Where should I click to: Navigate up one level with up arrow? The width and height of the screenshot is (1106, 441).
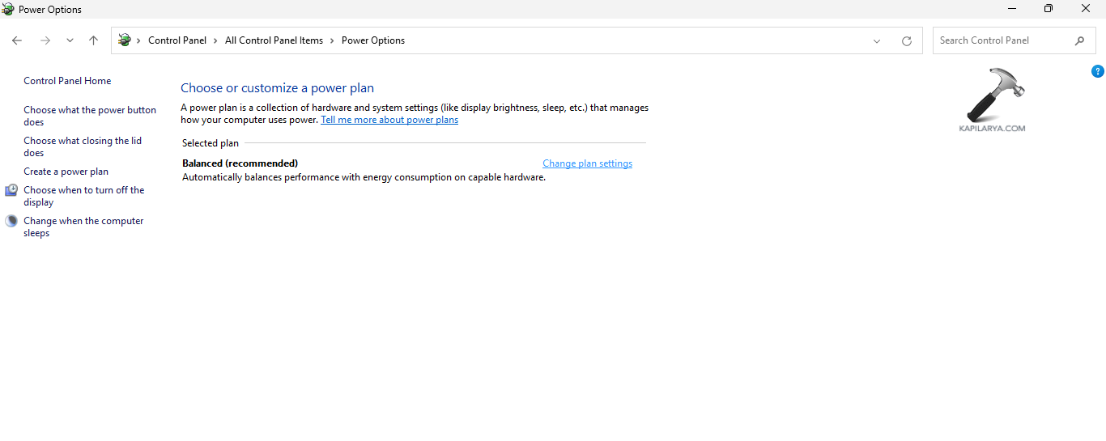click(x=94, y=40)
